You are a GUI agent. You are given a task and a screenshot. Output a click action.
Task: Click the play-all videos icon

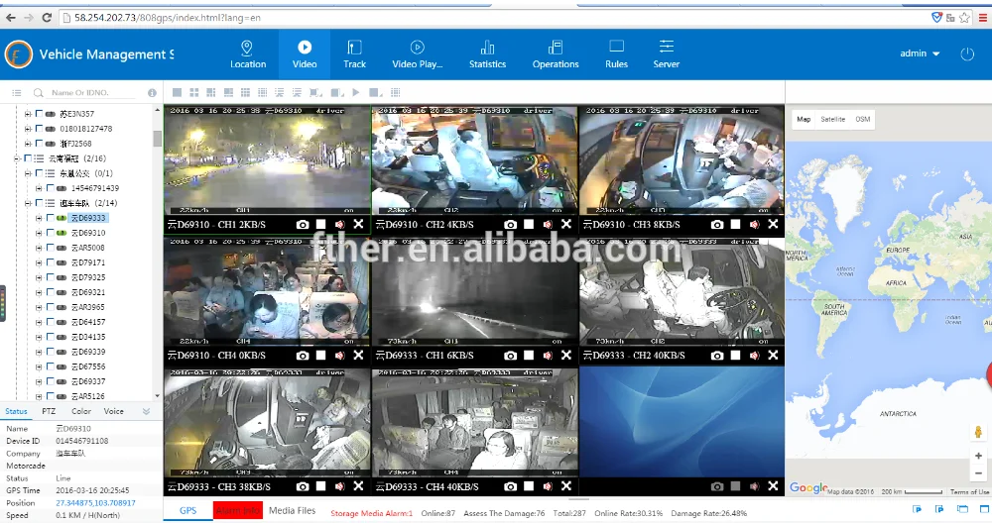(x=356, y=93)
